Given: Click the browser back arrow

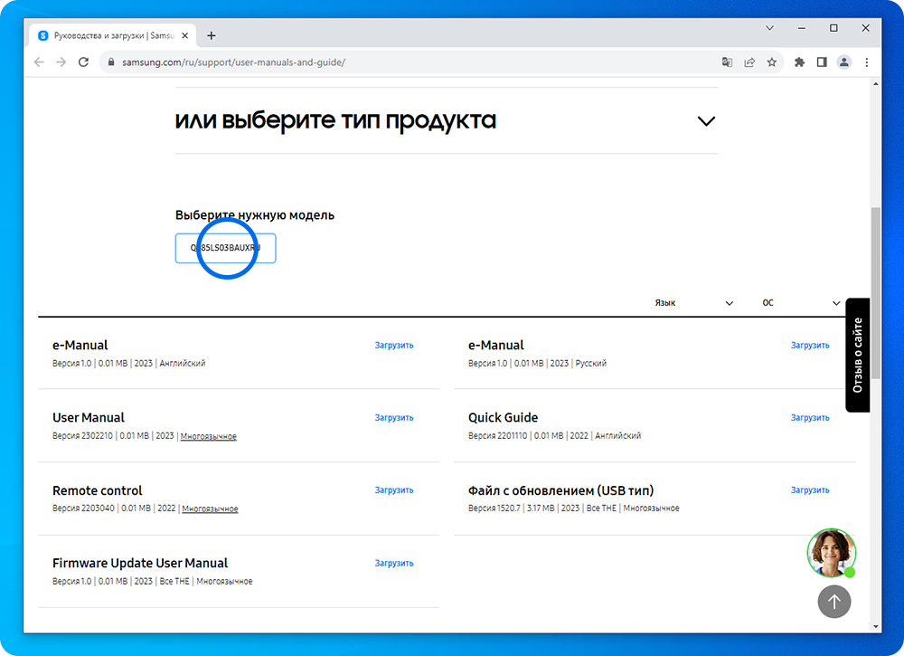Looking at the screenshot, I should click(39, 62).
